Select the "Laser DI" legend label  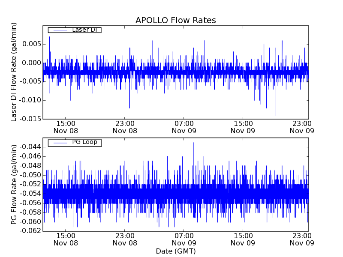tap(84, 30)
